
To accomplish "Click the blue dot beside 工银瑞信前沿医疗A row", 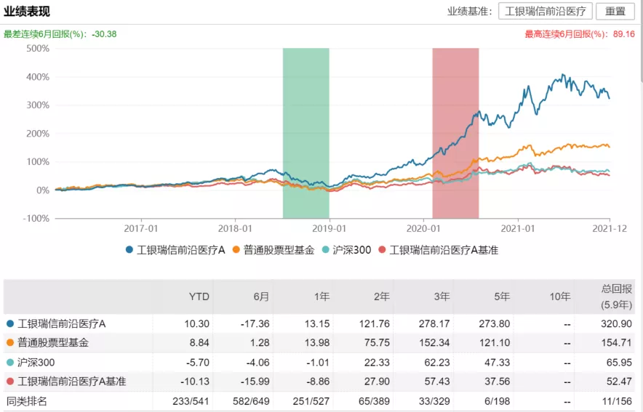I will (x=10, y=323).
